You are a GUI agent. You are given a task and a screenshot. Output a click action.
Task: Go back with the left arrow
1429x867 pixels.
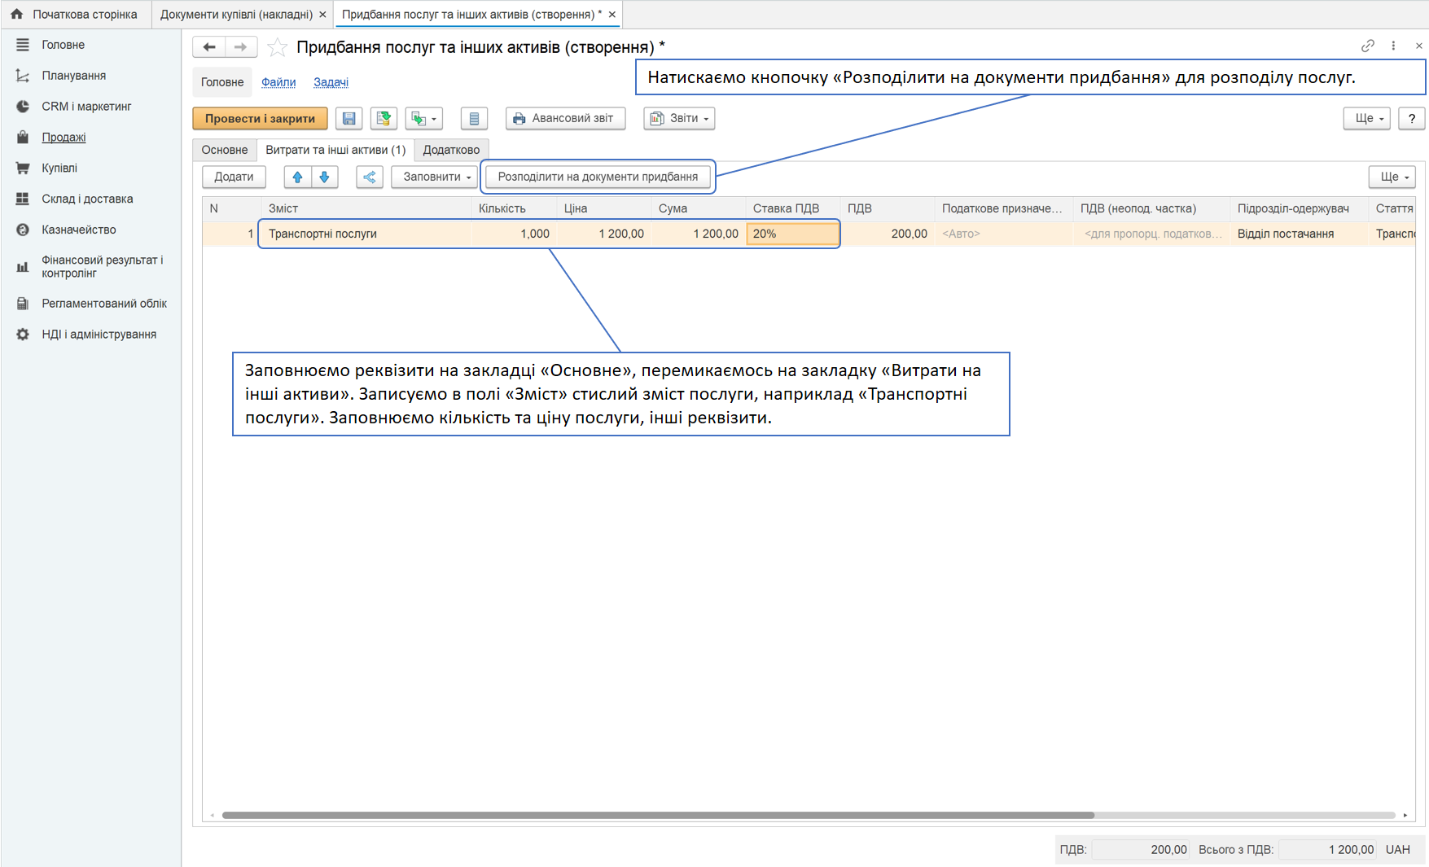point(209,47)
